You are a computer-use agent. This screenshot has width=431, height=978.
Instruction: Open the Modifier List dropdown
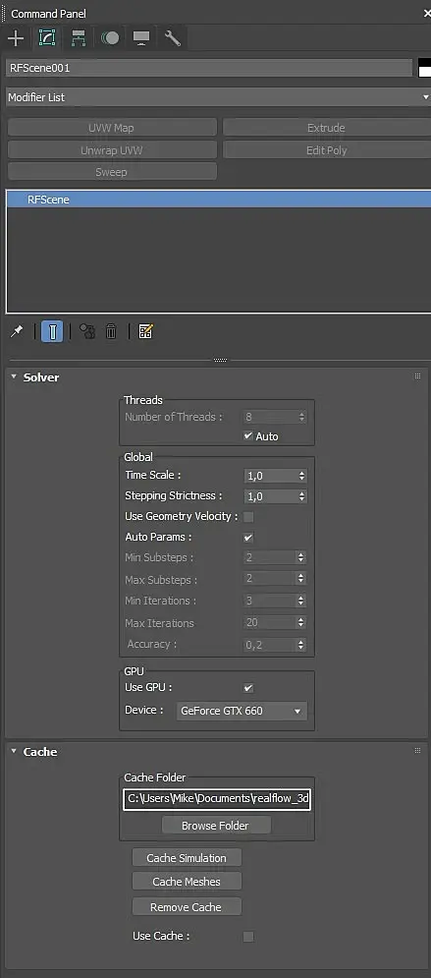[x=218, y=97]
